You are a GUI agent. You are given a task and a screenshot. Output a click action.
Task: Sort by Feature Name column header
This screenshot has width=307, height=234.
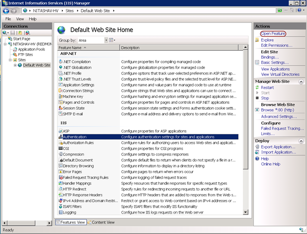pyautogui.click(x=89, y=48)
